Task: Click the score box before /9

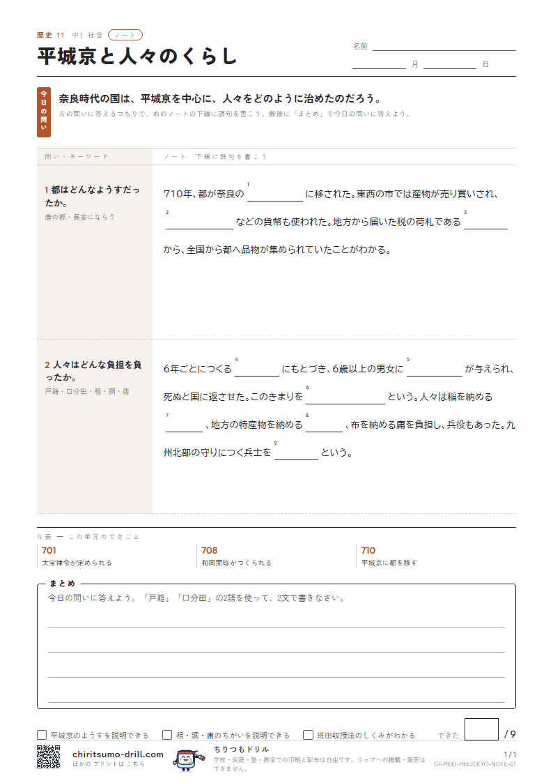Action: click(x=481, y=729)
